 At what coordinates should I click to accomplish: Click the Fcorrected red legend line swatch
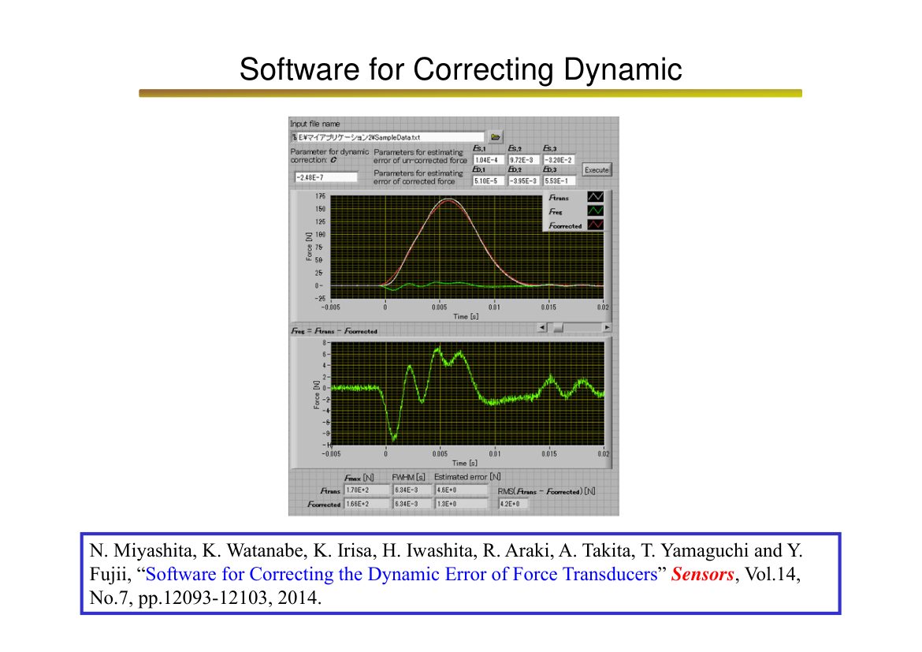[x=595, y=225]
